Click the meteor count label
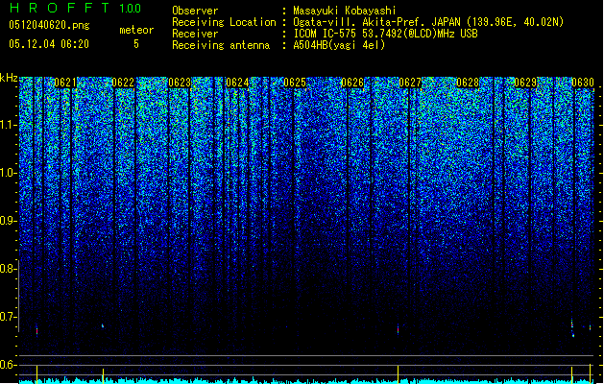This screenshot has height=384, width=604. point(136,30)
